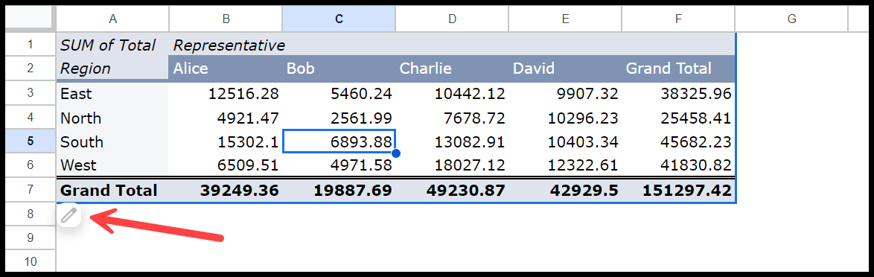The width and height of the screenshot is (874, 277).
Task: Select total cell 151297.42
Action: tap(678, 191)
